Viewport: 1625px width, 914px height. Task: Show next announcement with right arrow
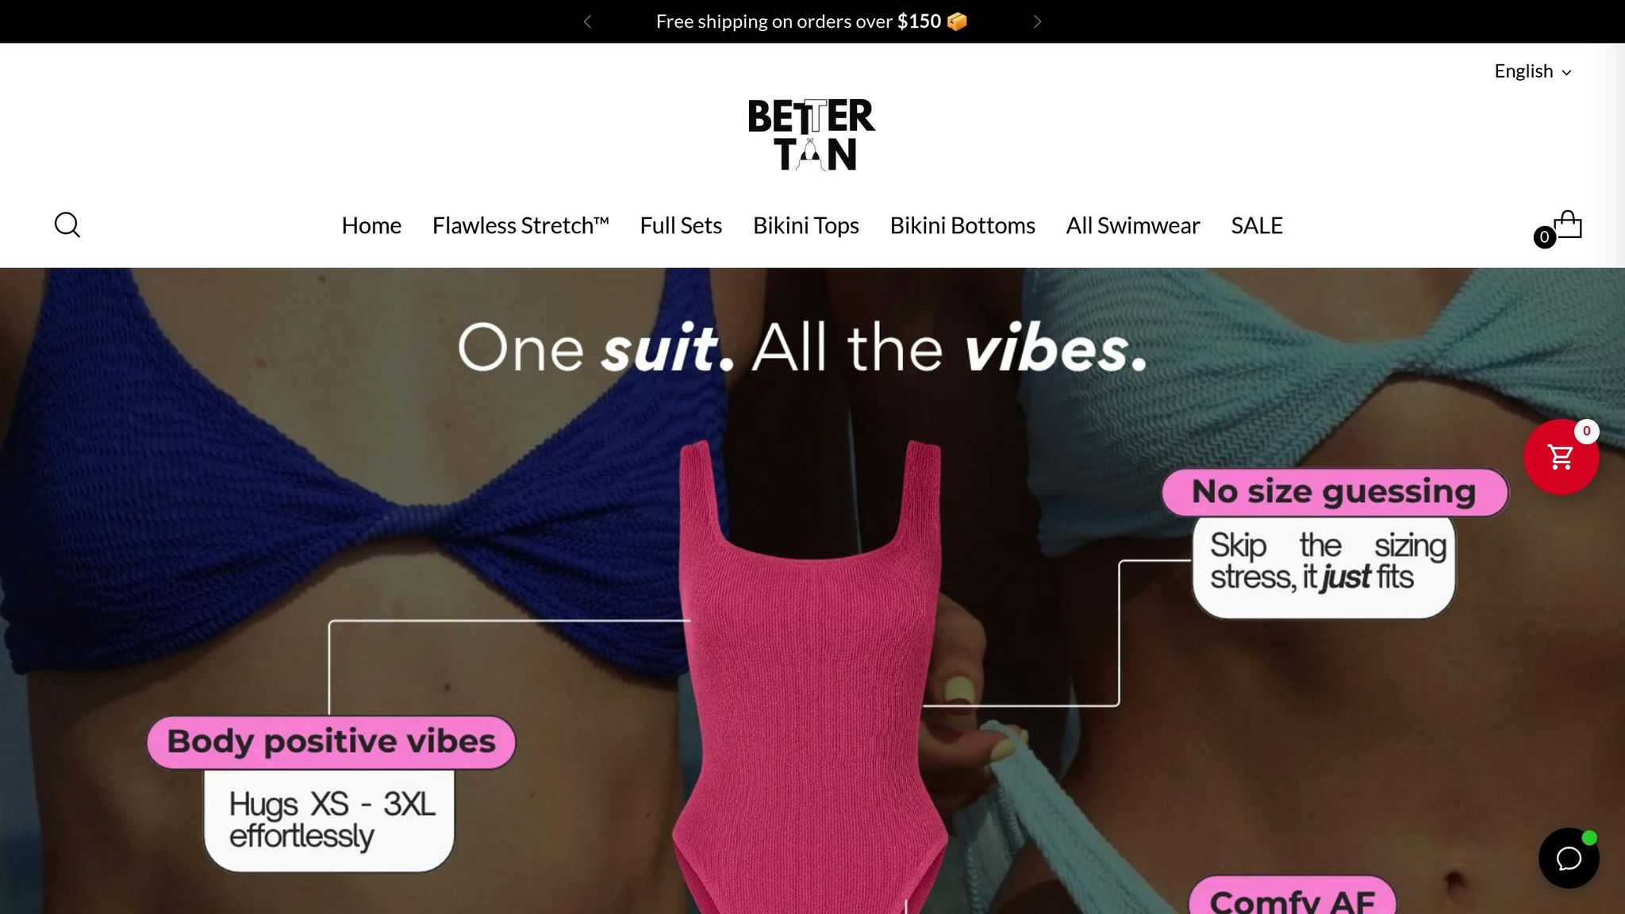click(x=1037, y=21)
